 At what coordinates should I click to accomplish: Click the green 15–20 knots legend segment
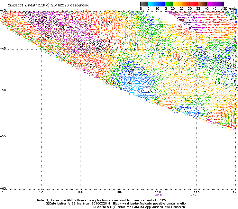click(x=169, y=4)
